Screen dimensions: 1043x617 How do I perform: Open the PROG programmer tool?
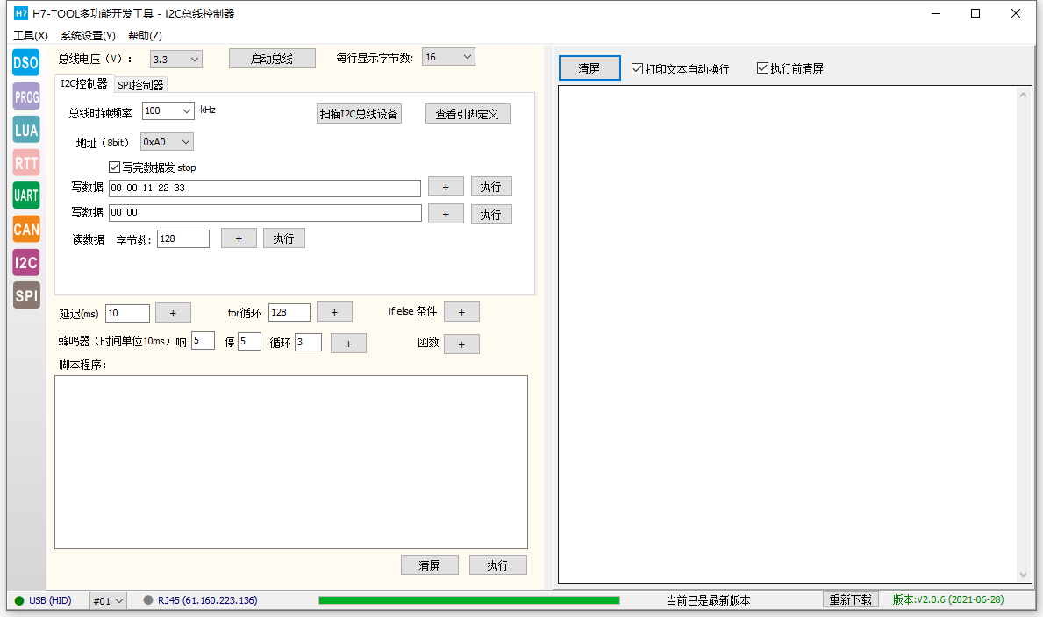coord(26,96)
